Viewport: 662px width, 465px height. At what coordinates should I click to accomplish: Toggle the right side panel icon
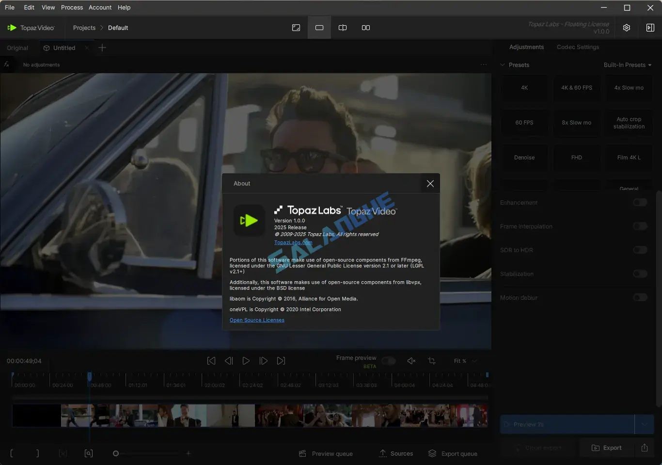(650, 28)
